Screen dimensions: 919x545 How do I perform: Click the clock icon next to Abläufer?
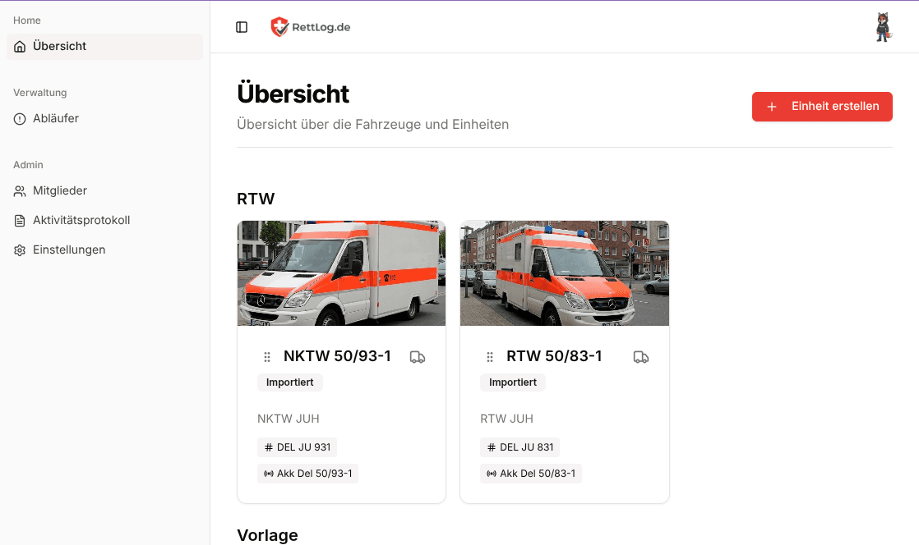18,118
